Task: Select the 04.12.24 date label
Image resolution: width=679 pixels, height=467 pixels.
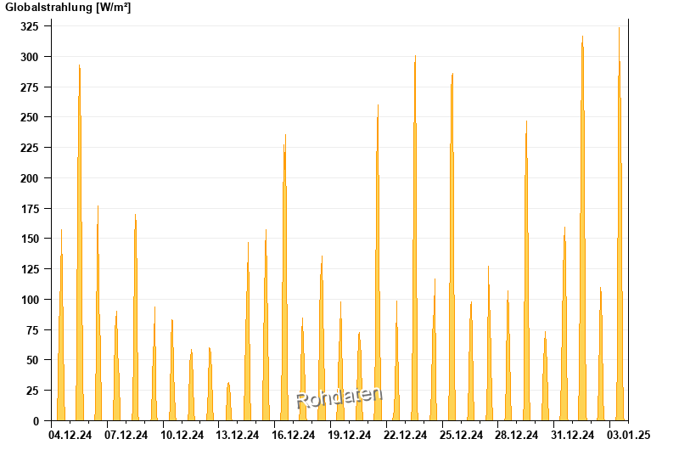Action: click(x=70, y=436)
